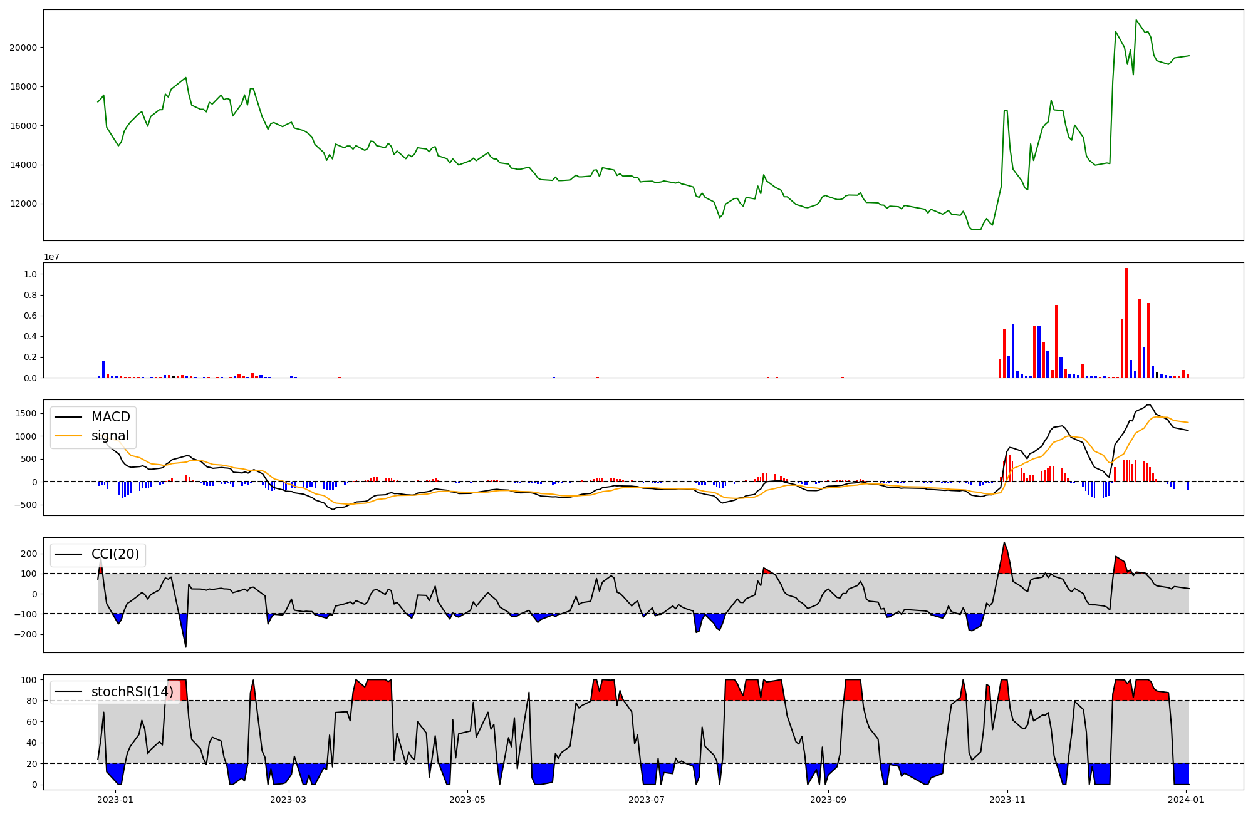The width and height of the screenshot is (1253, 814).
Task: Click the signal legend text
Action: [110, 436]
